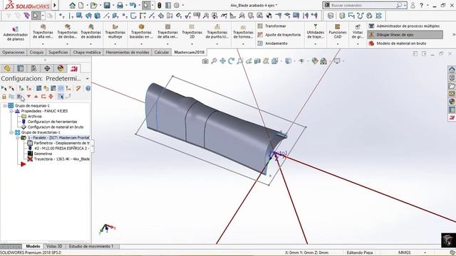Switch to the Croquis tab
This screenshot has height=256, width=456.
36,52
